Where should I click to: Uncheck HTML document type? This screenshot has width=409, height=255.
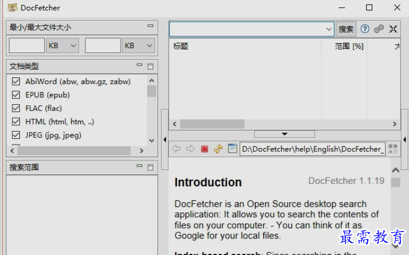(x=16, y=121)
